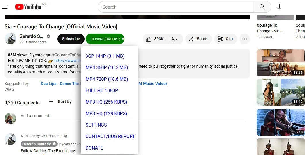Open pinned commenter Gerardo Suntasig avatar
The width and height of the screenshot is (305, 155).
pyautogui.click(x=10, y=139)
